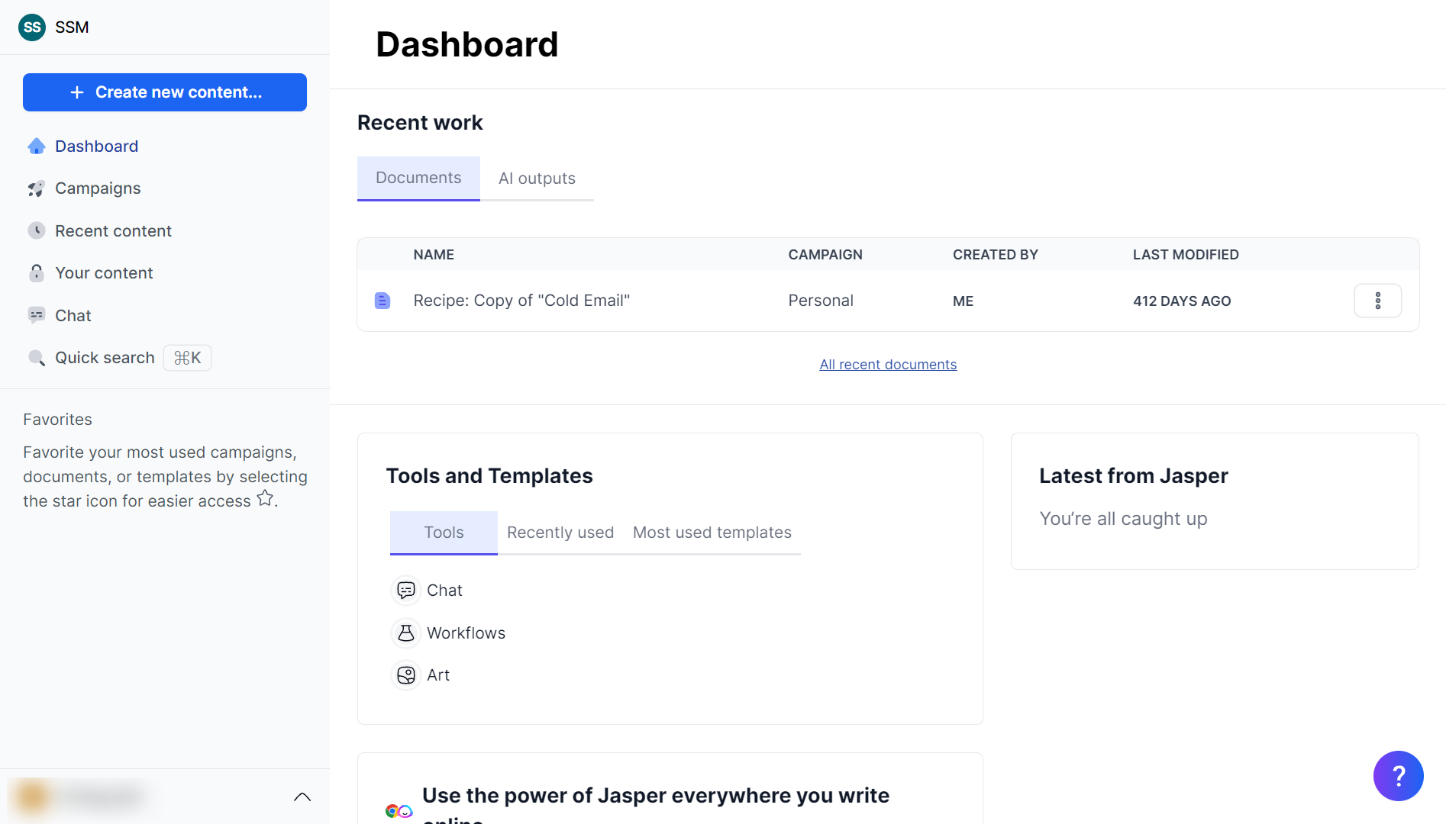
Task: Open the purple help question mark button
Action: pyautogui.click(x=1398, y=776)
